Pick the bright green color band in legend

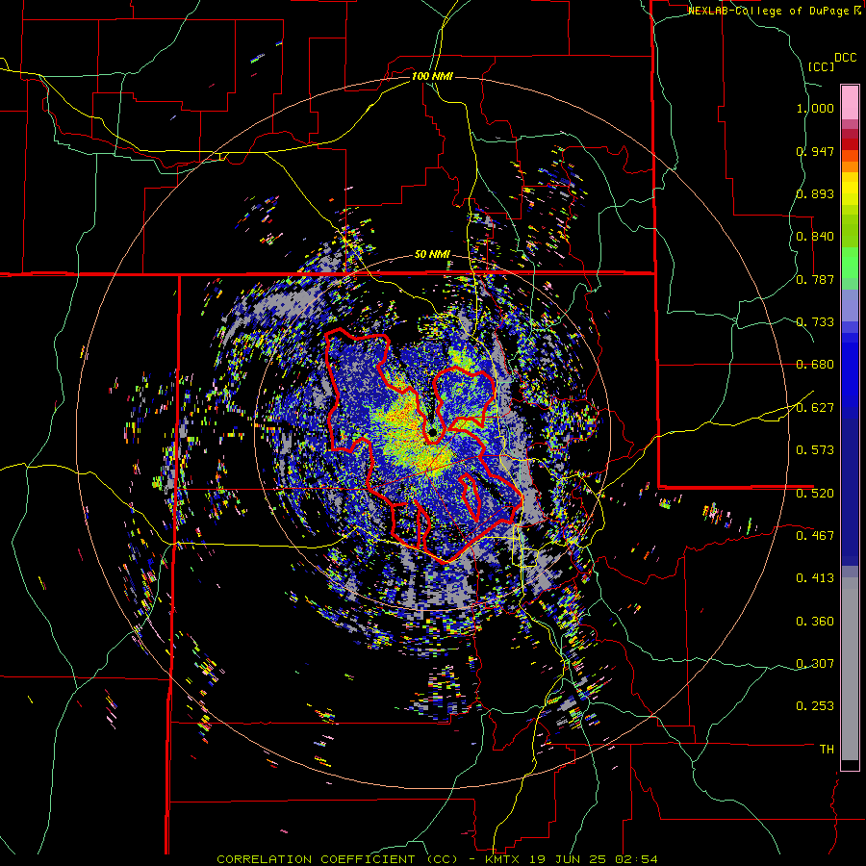[850, 263]
